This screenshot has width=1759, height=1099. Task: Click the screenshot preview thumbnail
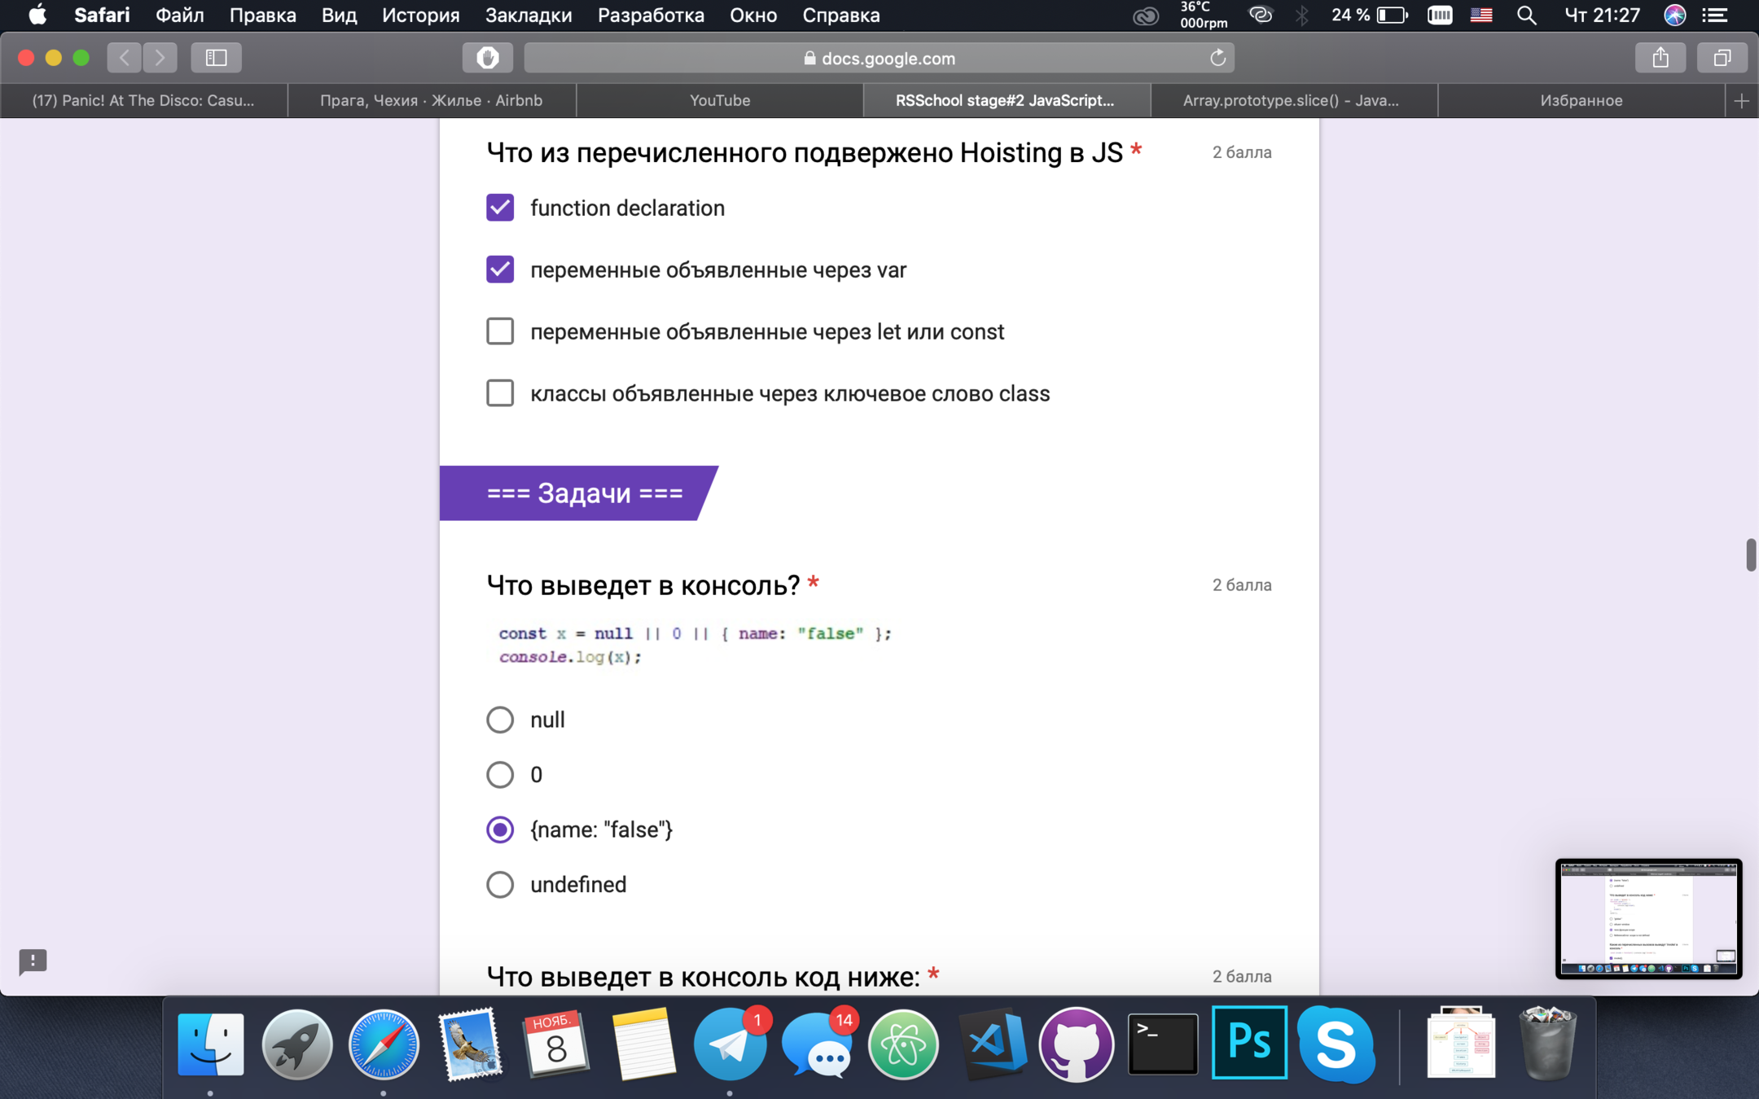tap(1648, 917)
